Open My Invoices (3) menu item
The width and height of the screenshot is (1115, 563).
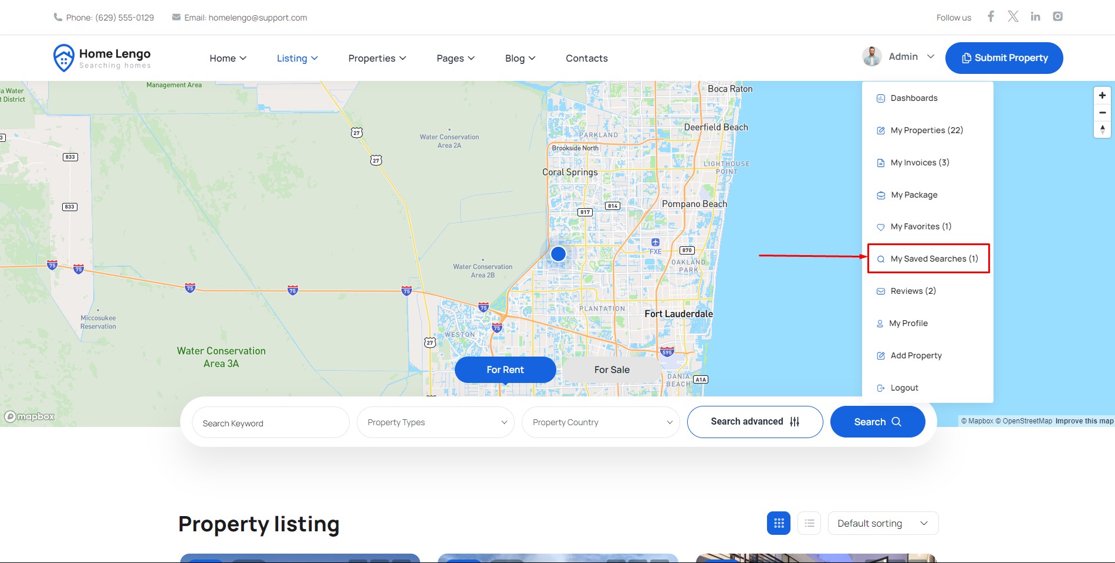(920, 162)
